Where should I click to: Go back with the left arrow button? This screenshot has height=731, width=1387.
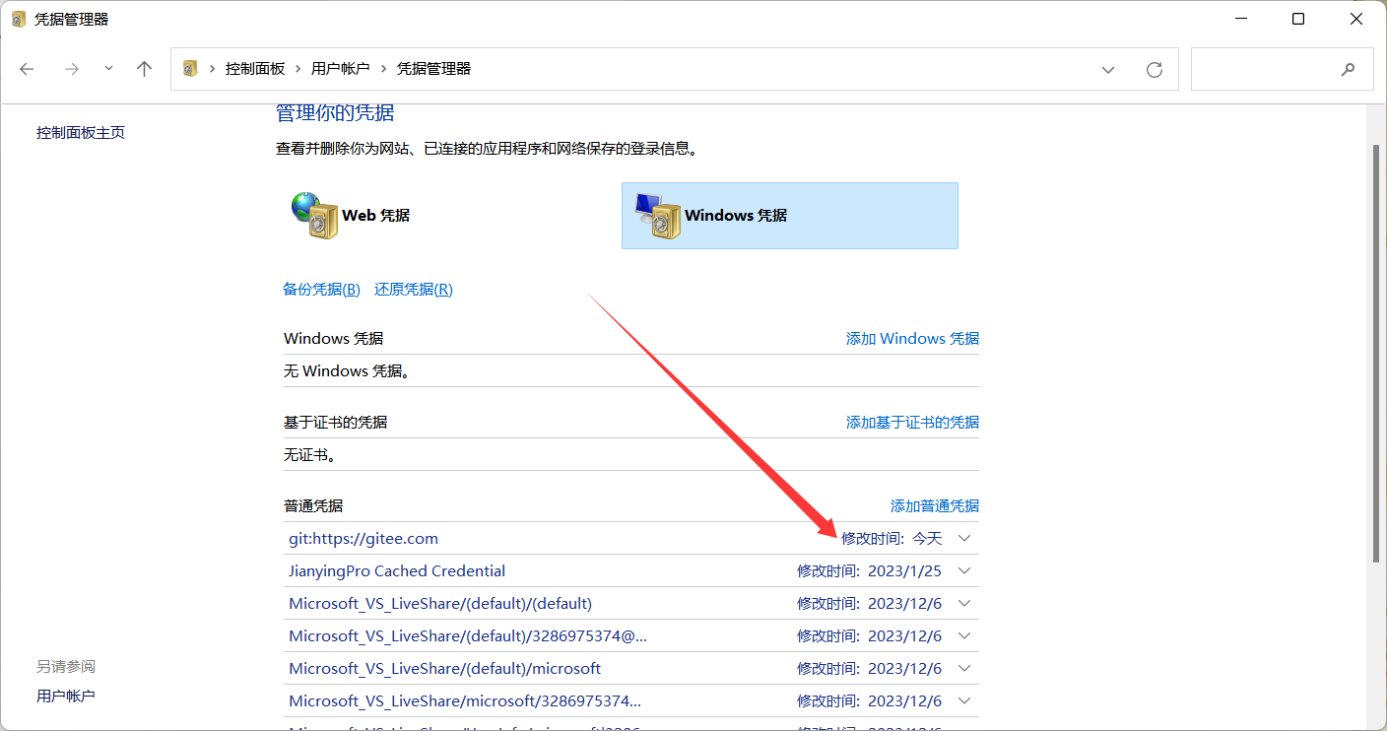[x=27, y=69]
